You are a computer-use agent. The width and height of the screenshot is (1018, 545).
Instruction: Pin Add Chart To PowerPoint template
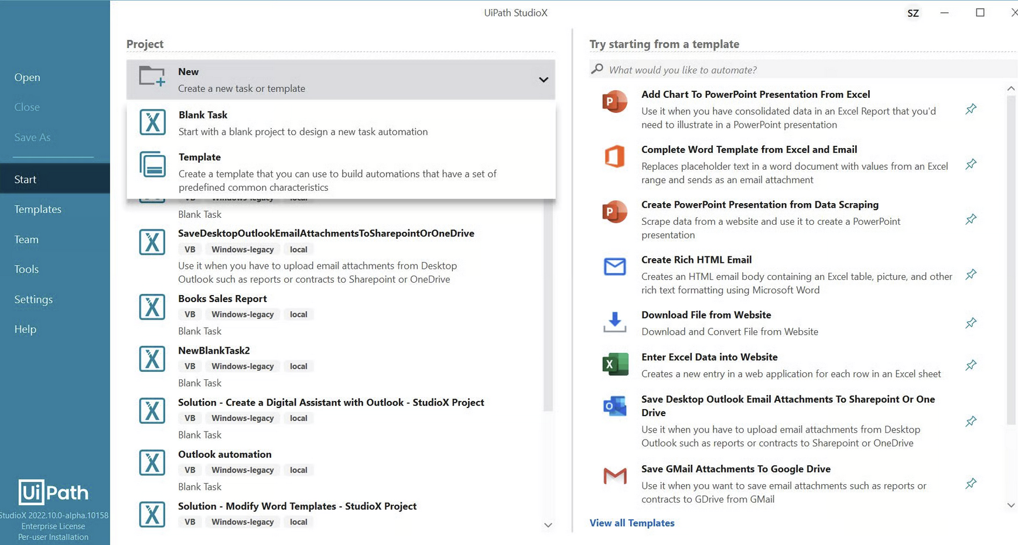[x=971, y=109]
